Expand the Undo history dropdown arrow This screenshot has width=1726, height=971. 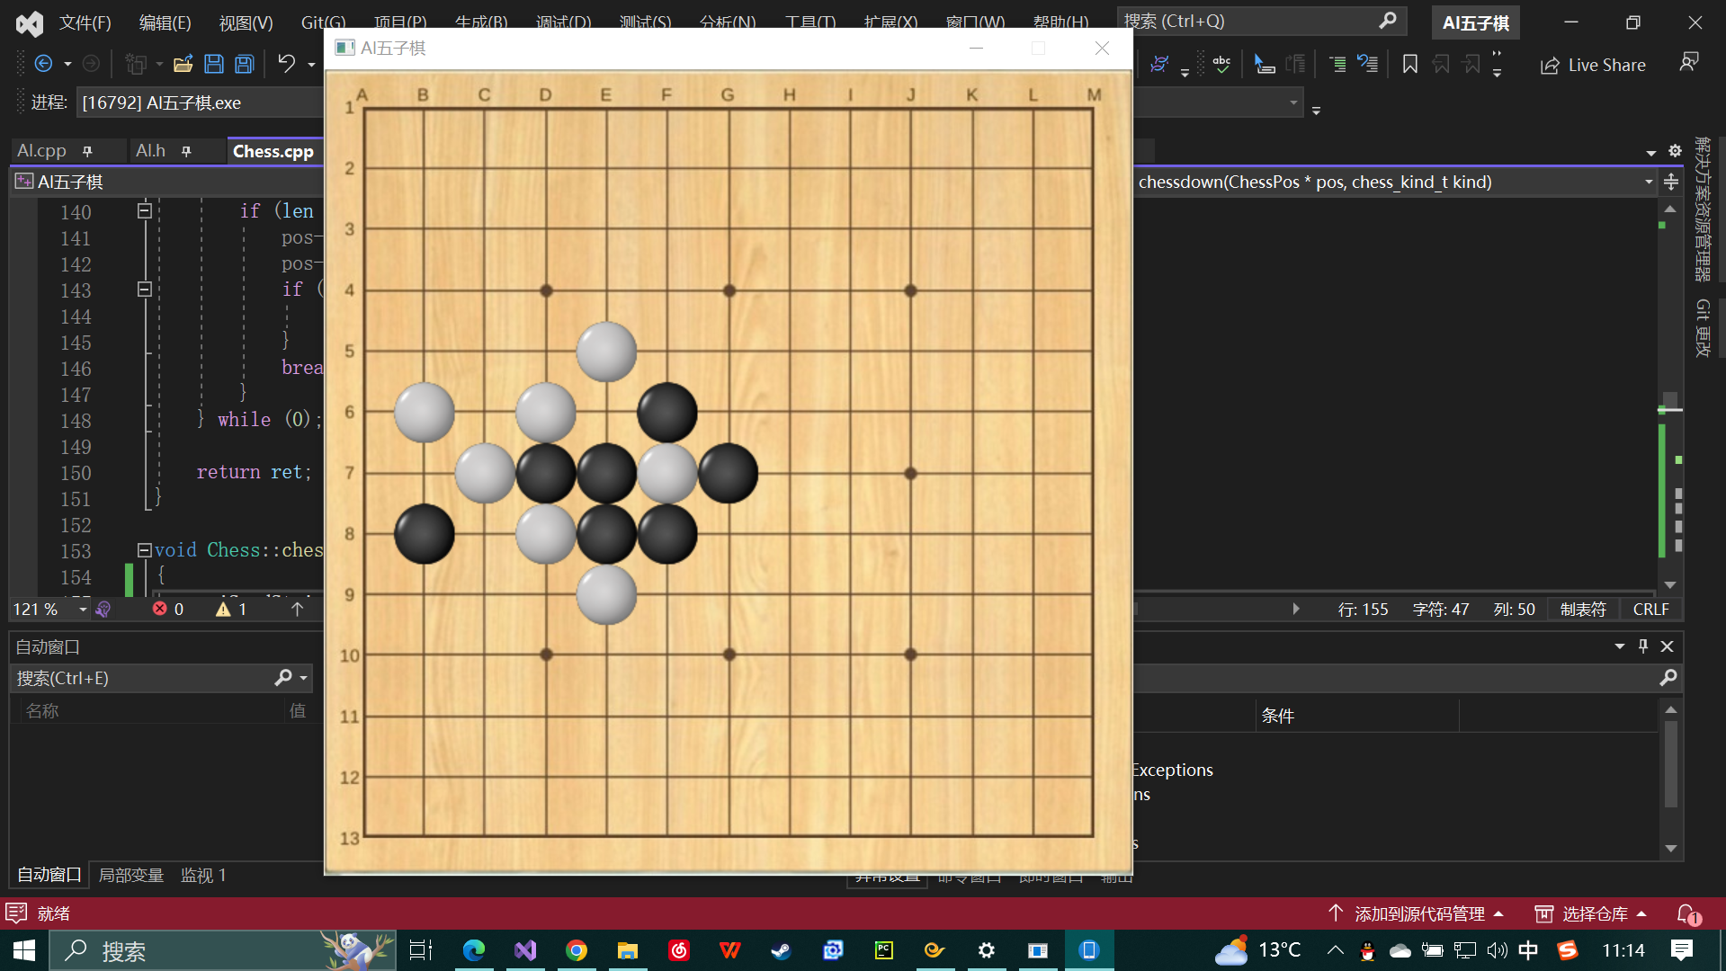(311, 64)
